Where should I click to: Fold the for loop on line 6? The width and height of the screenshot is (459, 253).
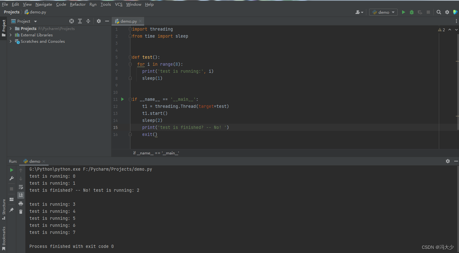coord(130,64)
